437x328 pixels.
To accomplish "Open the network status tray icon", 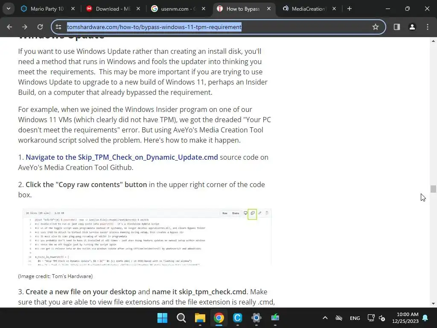I will click(x=371, y=318).
